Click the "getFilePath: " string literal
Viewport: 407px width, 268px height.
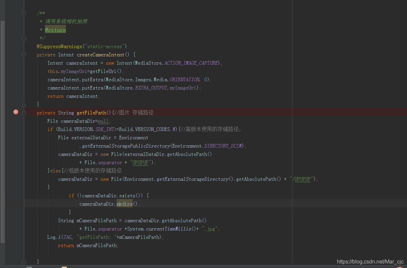97,237
